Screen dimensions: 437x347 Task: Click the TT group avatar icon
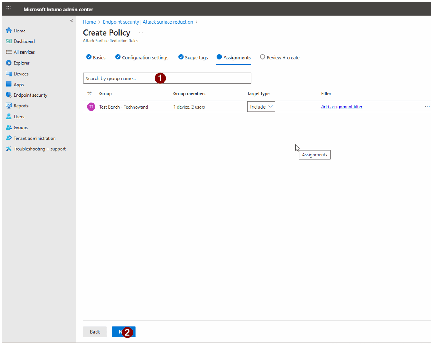coord(91,107)
